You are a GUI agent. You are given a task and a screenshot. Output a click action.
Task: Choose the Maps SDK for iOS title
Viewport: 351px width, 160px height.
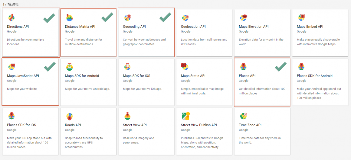click(x=136, y=76)
